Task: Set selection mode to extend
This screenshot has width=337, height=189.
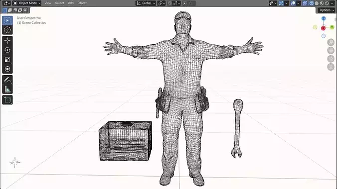Action: [x=9, y=10]
